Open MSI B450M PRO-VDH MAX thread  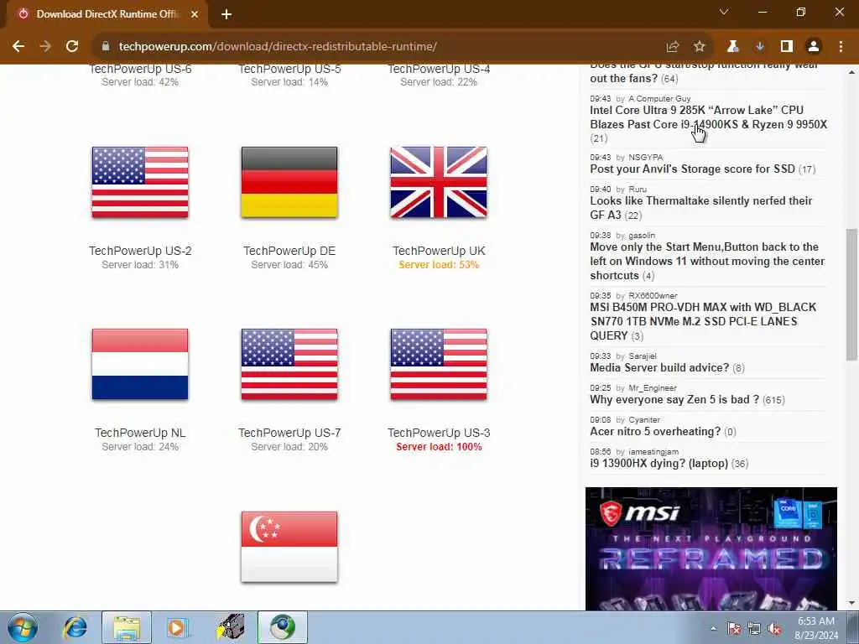pyautogui.click(x=704, y=321)
